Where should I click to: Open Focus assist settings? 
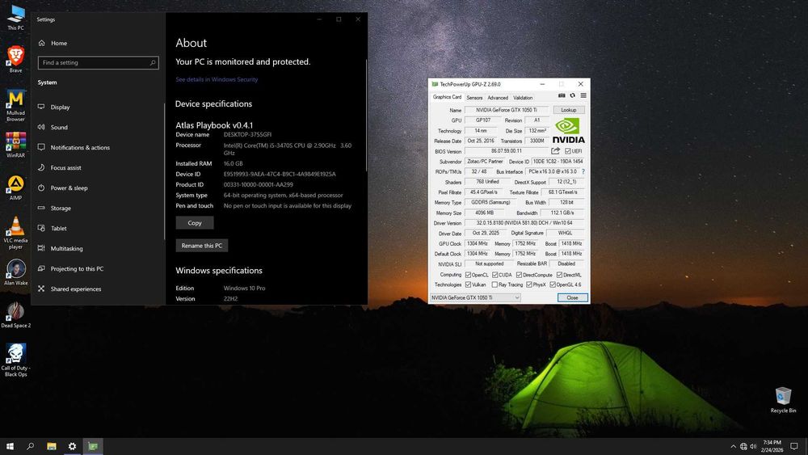pos(98,167)
